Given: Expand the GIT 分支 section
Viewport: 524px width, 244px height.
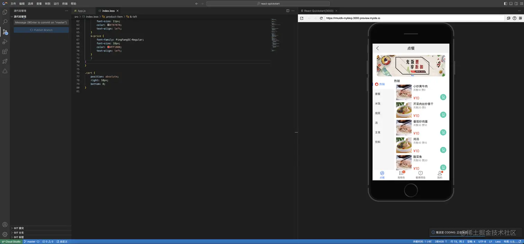Looking at the screenshot, I should pos(41,233).
